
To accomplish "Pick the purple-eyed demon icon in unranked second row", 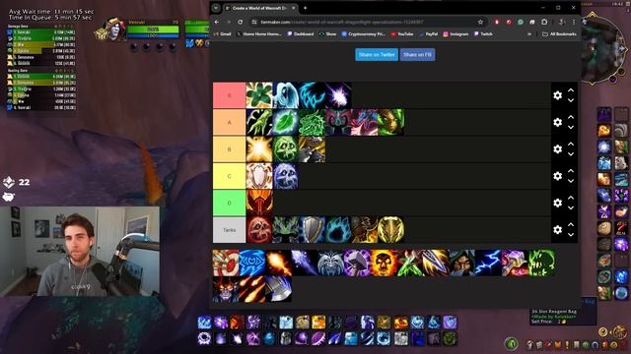I will [226, 289].
